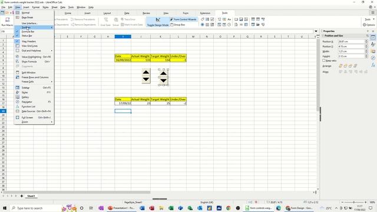Enable the Keep ratio checkbox
Image resolution: width=377 pixels, height=212 pixels.
click(324, 61)
